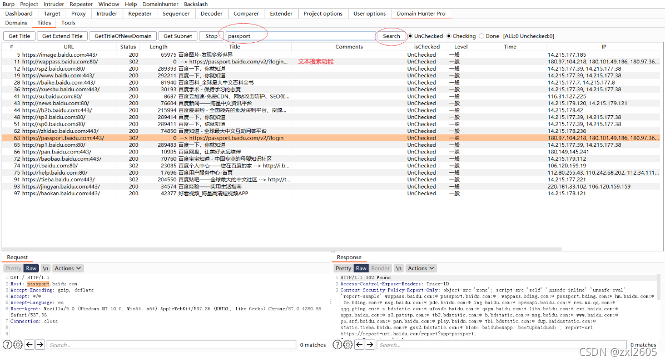Open the Domainhunter menu
The image size is (665, 362).
tap(161, 4)
